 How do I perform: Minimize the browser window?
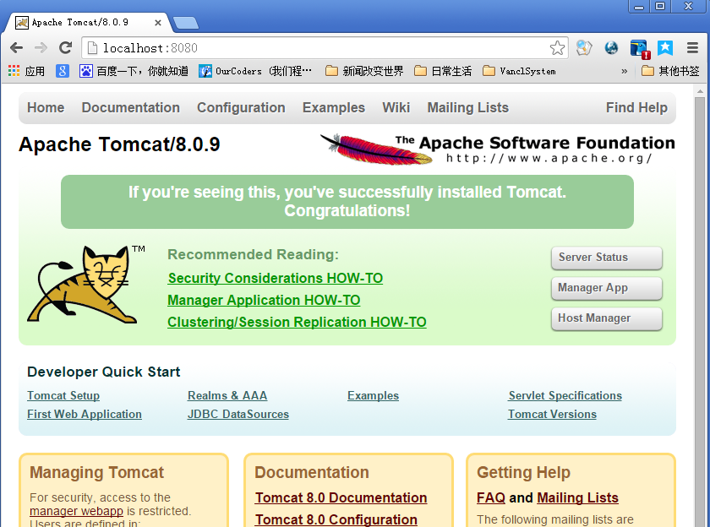(639, 6)
